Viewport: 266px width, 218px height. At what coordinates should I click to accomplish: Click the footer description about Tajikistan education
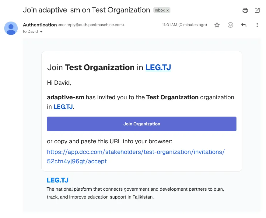pyautogui.click(x=135, y=193)
